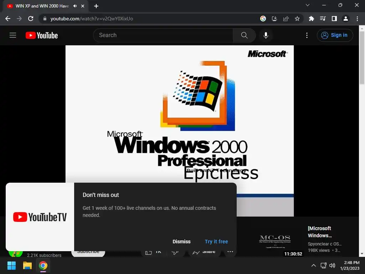Open File Explorer from taskbar
This screenshot has height=274, width=365.
point(27,265)
